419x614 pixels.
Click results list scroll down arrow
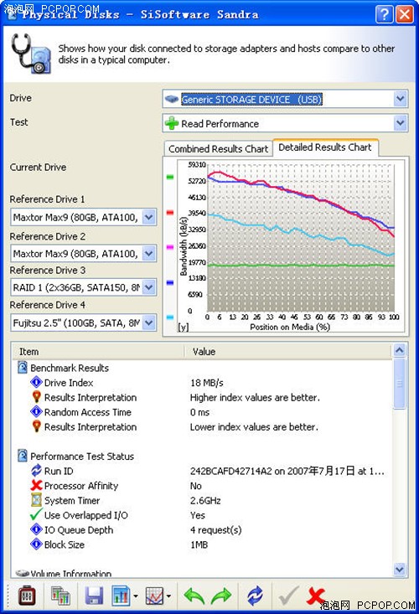click(399, 569)
